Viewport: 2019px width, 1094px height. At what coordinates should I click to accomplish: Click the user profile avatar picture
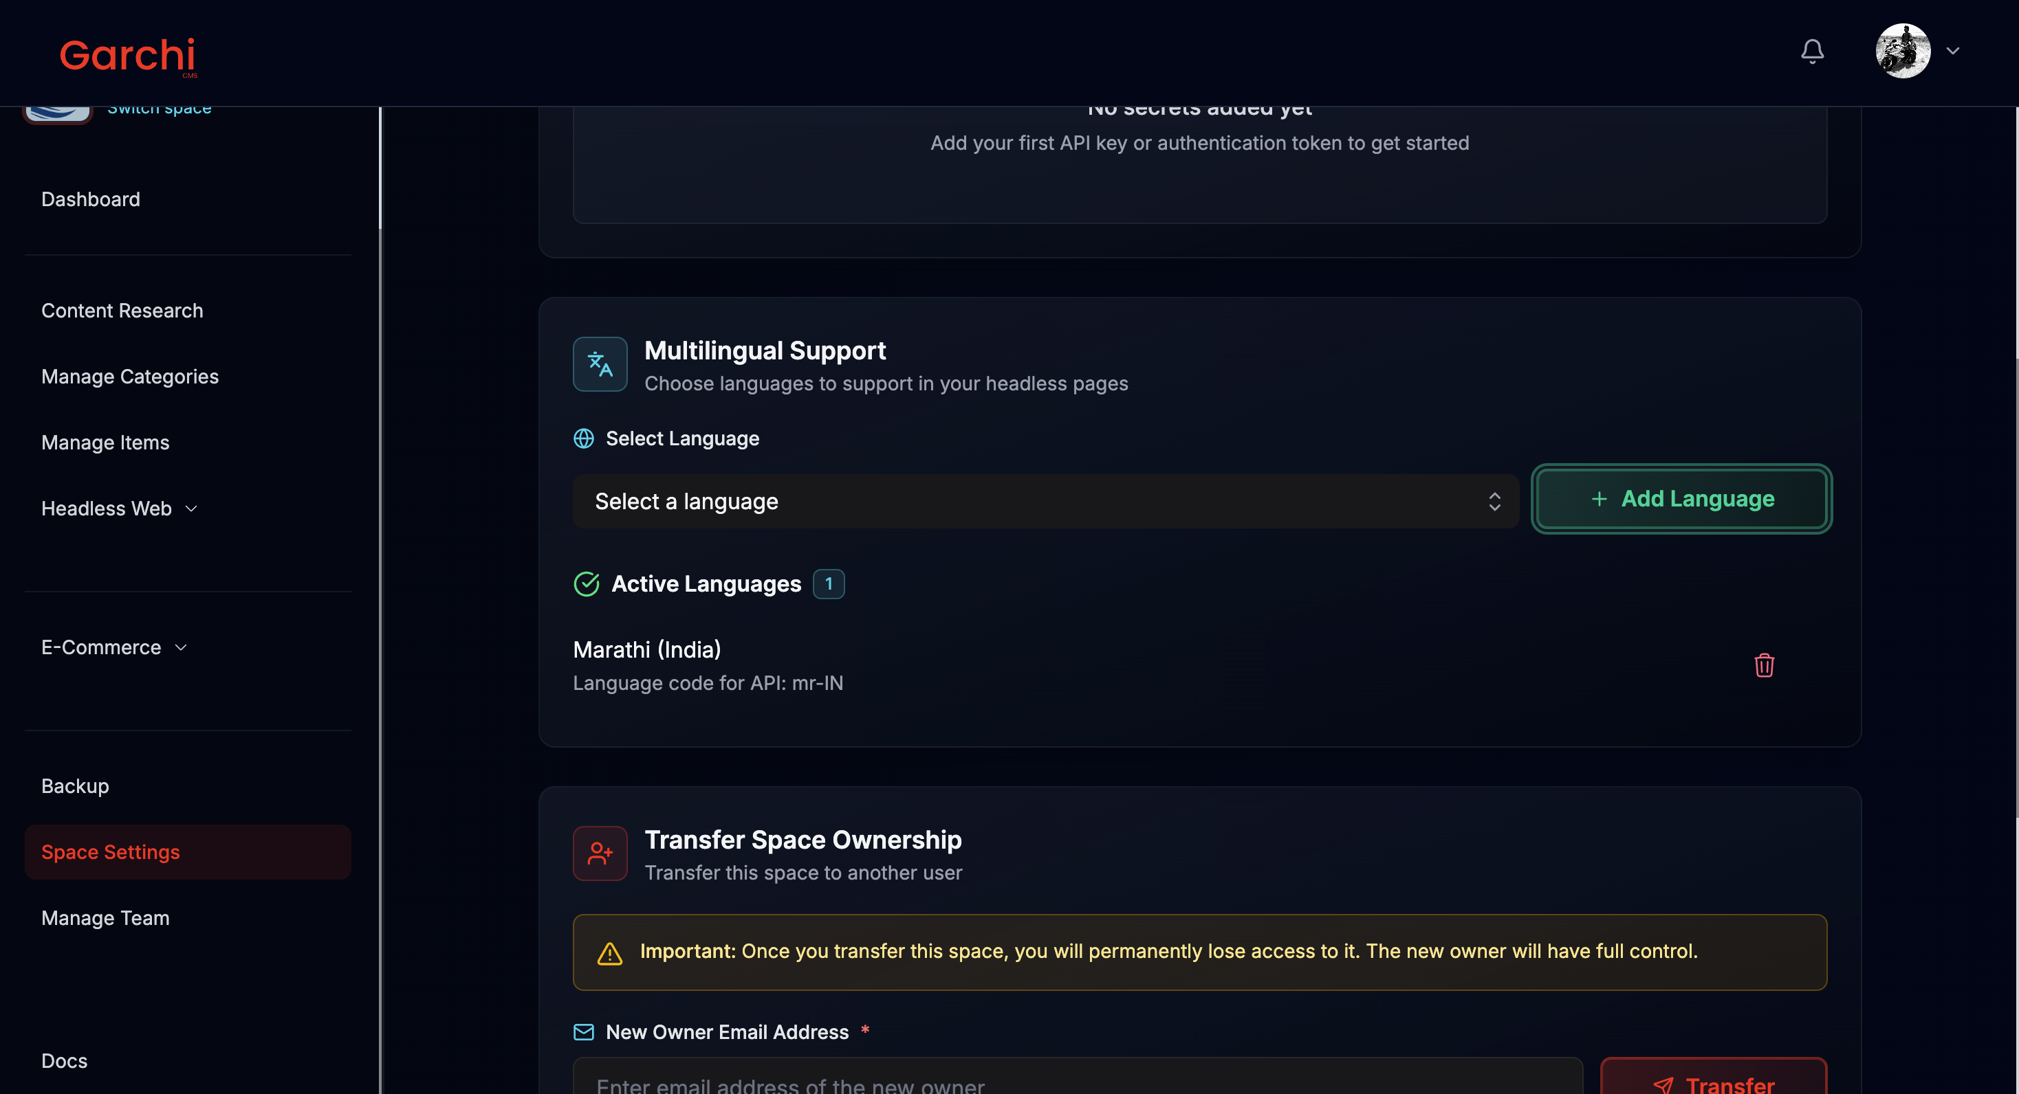pos(1901,52)
